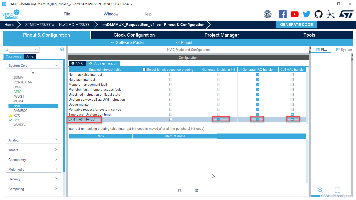356x200 pixels.
Task: Open the YouTube icon link
Action: coord(295,14)
